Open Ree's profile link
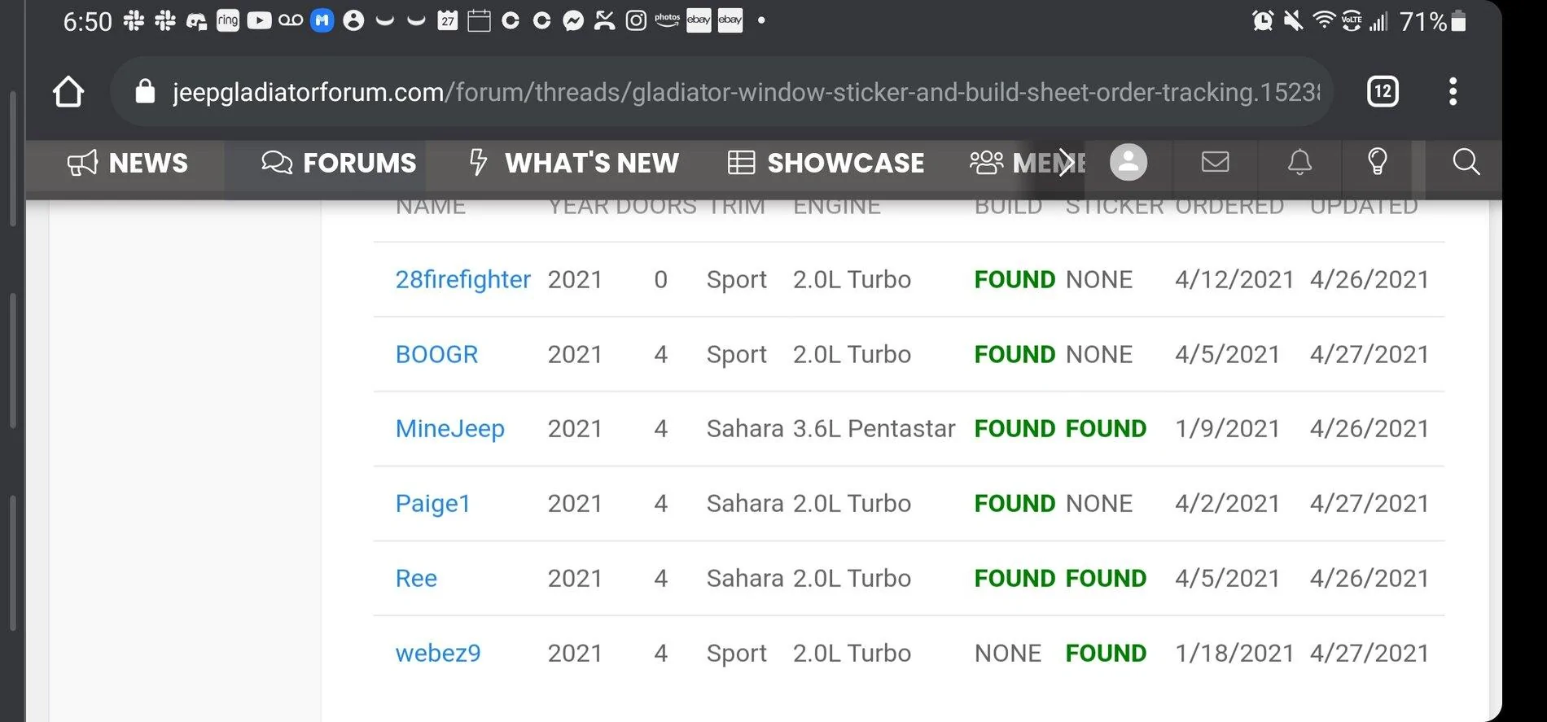The height and width of the screenshot is (722, 1547). click(416, 578)
